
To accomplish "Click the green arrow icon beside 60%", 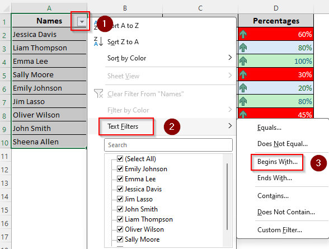I will pos(243,34).
